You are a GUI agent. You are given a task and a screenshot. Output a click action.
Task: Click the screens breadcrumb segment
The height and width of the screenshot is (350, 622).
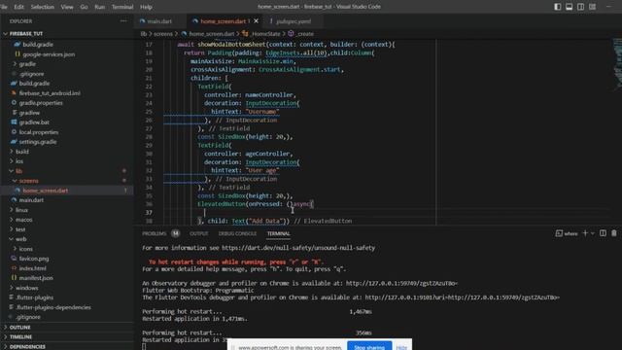tap(163, 34)
